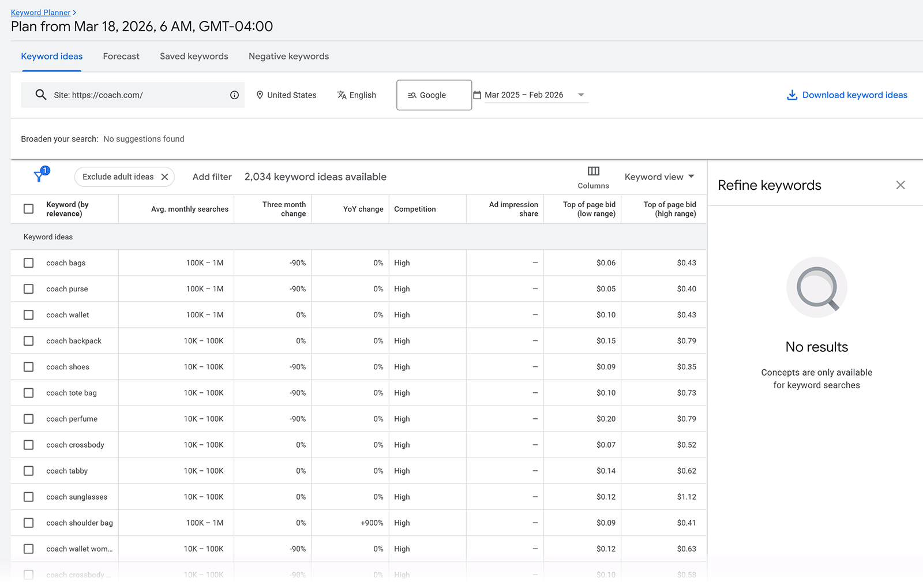The image size is (923, 585).
Task: Select the coach shoes keyword checkbox
Action: [x=28, y=366]
